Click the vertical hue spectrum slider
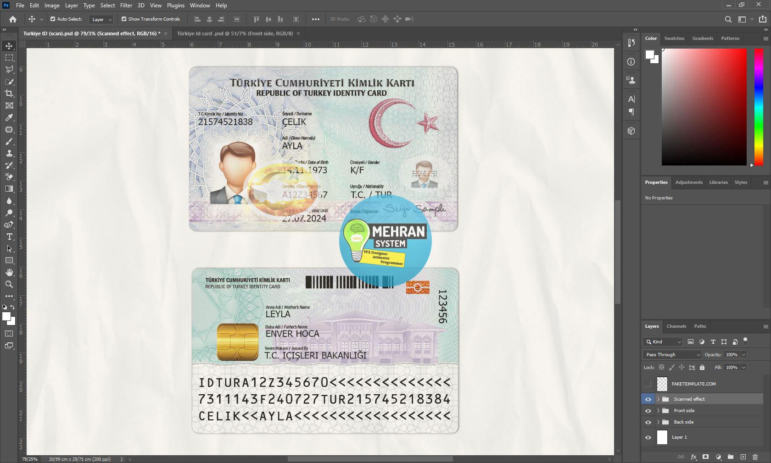Screen dimensions: 771x463 (x=759, y=107)
